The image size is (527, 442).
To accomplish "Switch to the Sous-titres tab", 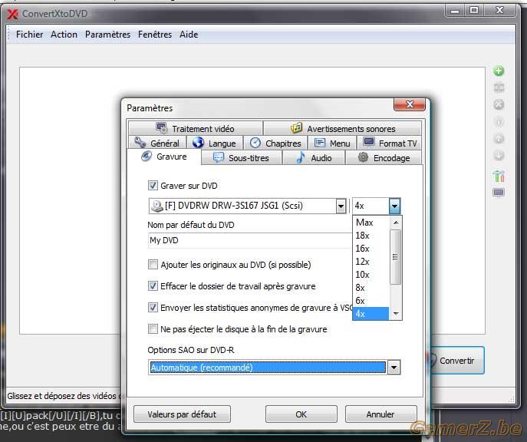I will click(x=242, y=157).
